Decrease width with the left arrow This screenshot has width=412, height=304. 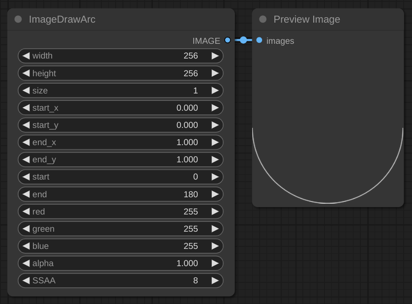pos(26,56)
